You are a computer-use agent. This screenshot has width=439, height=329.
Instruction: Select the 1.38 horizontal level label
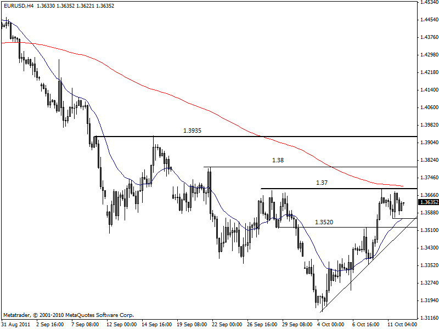(278, 161)
